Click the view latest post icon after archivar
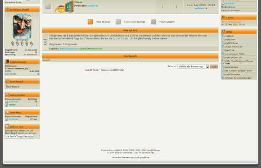This screenshot has height=168, width=261. (x=206, y=8)
